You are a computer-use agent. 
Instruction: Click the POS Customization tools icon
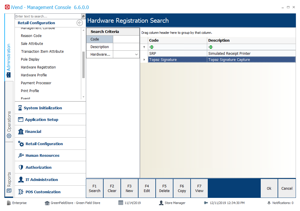(x=21, y=192)
